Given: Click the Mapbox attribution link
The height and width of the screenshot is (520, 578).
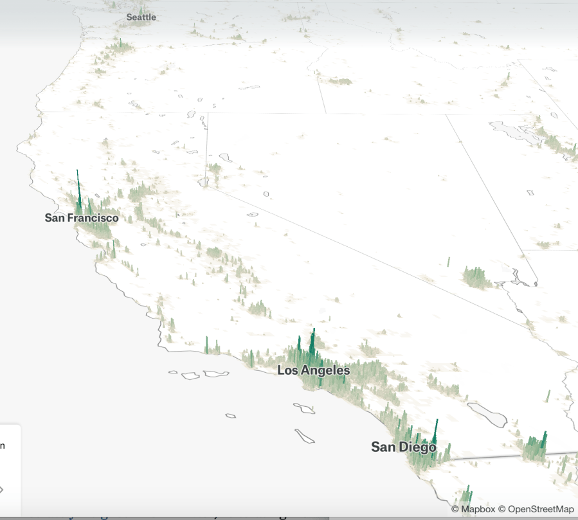Looking at the screenshot, I should (473, 509).
